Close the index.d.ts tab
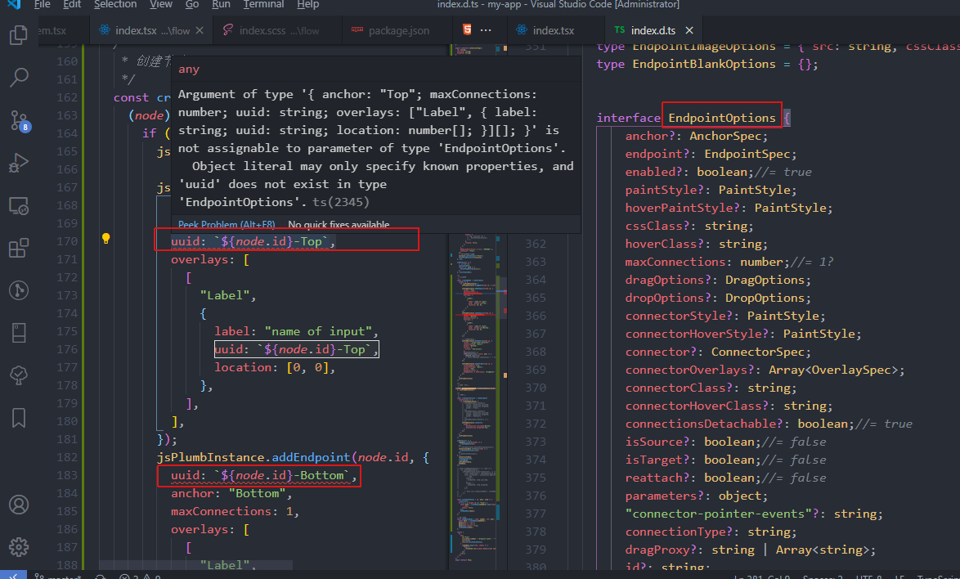 (x=689, y=30)
